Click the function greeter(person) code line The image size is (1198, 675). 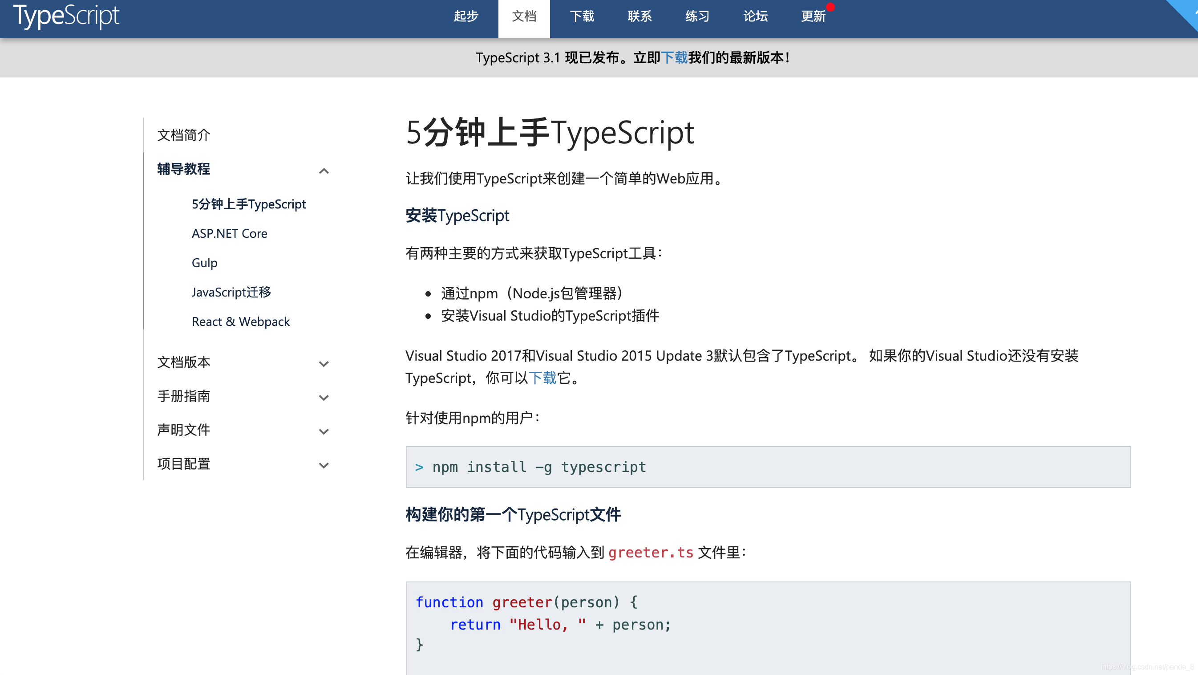(526, 602)
